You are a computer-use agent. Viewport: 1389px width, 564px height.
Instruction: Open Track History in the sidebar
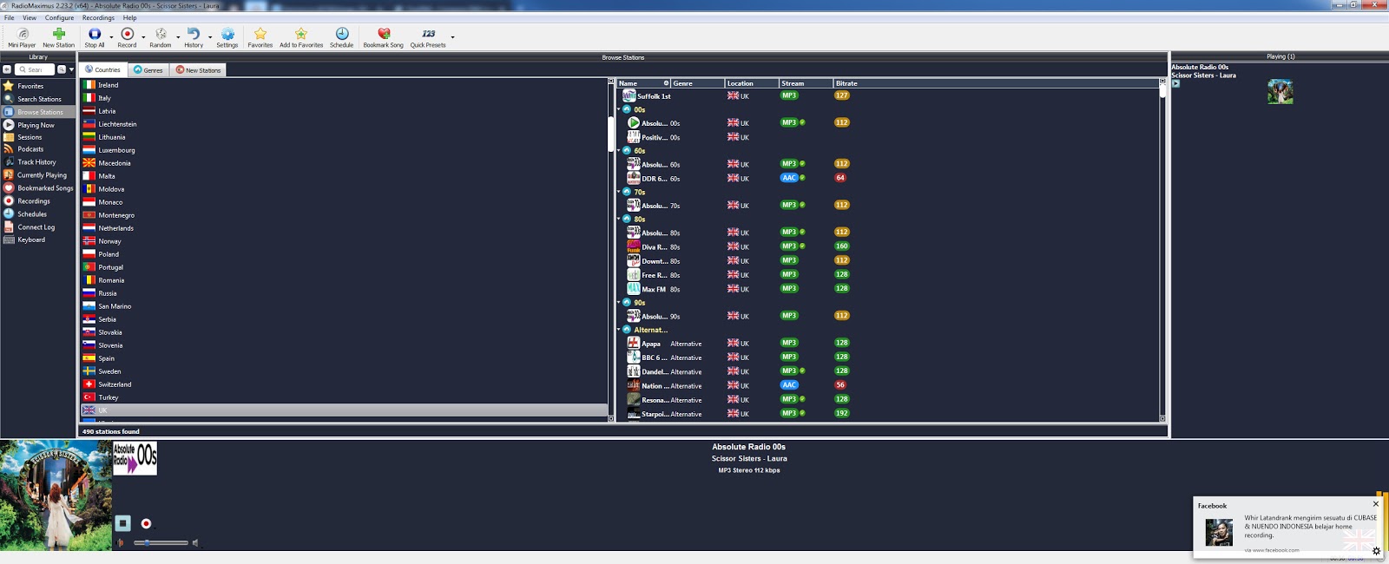36,162
